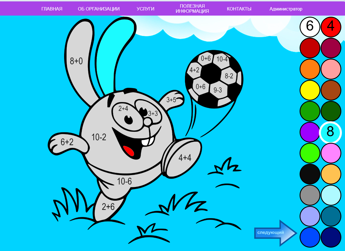Open the Администратор link
This screenshot has height=251, width=345.
286,9
